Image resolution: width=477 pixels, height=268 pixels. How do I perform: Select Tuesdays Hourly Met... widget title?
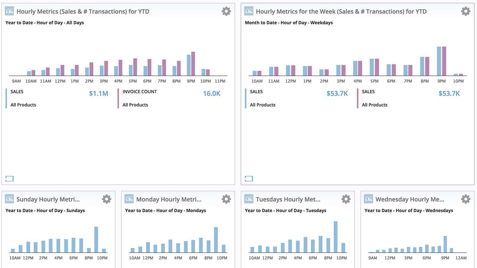tap(288, 200)
